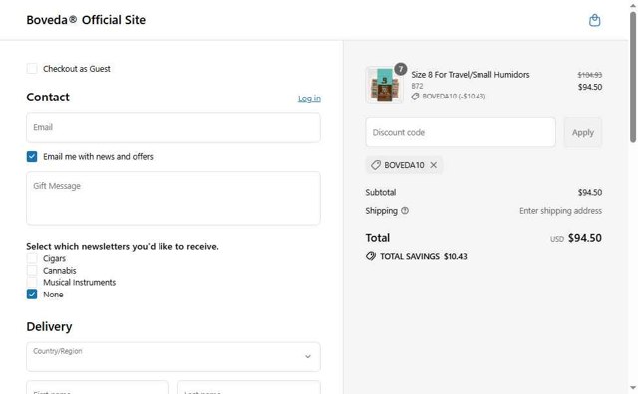Select the Musical Instruments newsletter checkbox

tap(32, 282)
